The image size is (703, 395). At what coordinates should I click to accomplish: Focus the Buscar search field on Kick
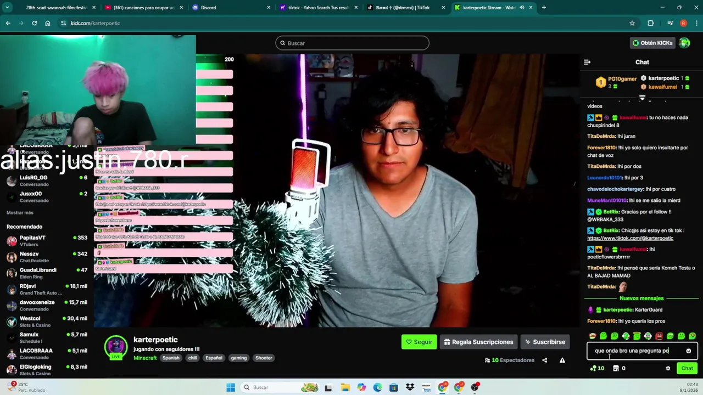point(352,43)
